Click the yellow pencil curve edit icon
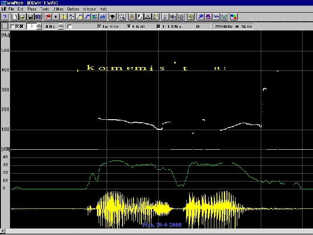Viewport: 313px width, 235px height. coord(79,17)
